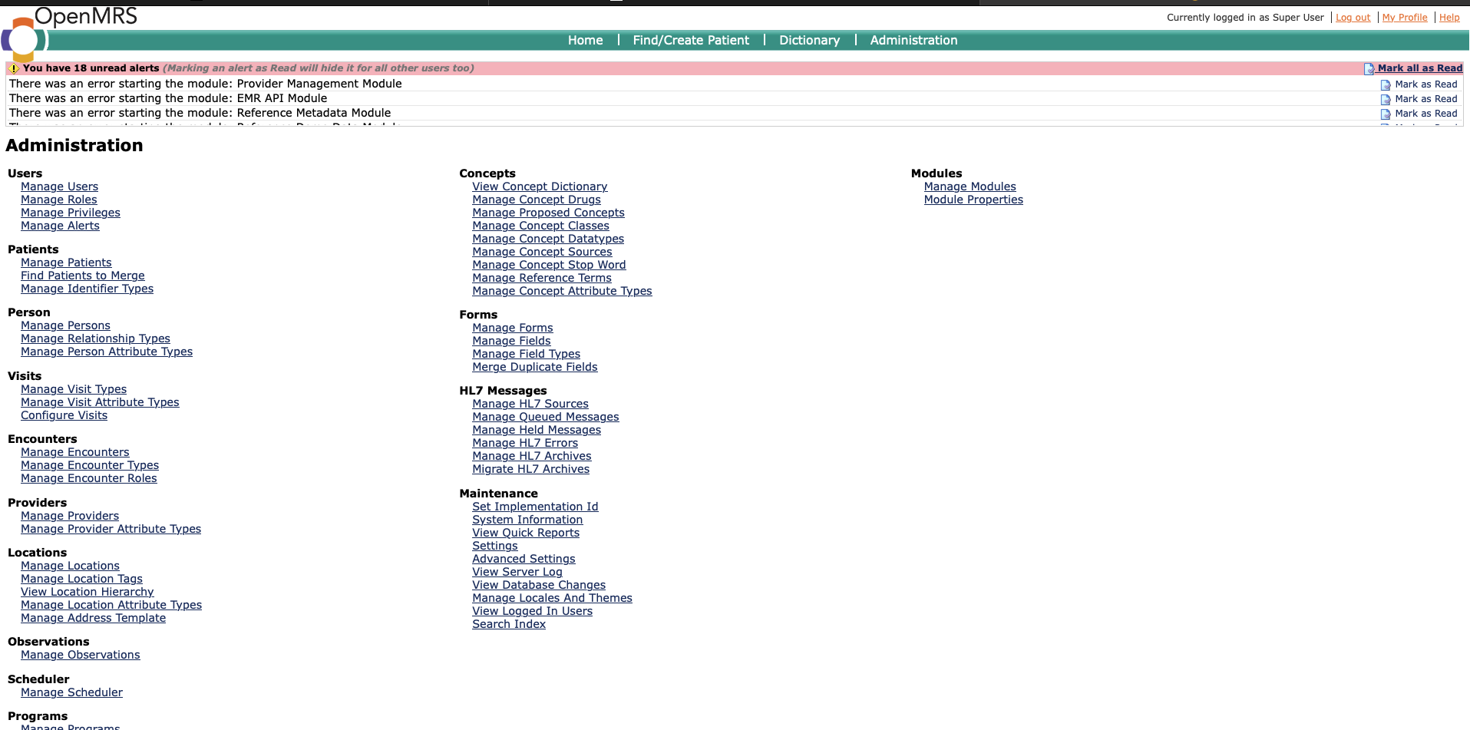
Task: Click Set Implementation Id
Action: tap(535, 507)
